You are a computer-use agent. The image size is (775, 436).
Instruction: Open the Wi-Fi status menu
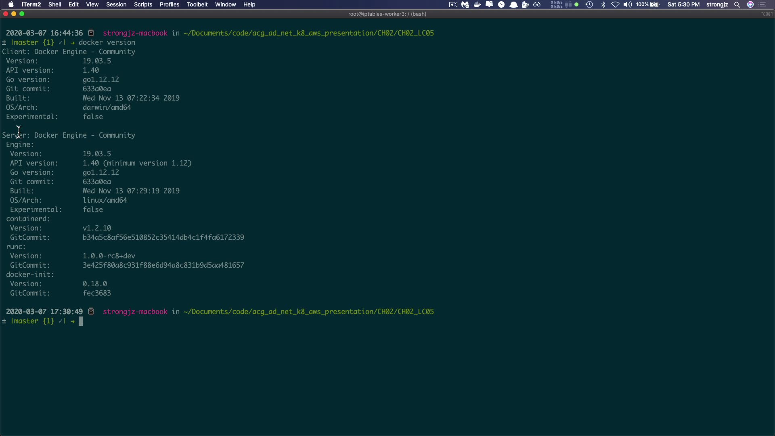pos(615,4)
